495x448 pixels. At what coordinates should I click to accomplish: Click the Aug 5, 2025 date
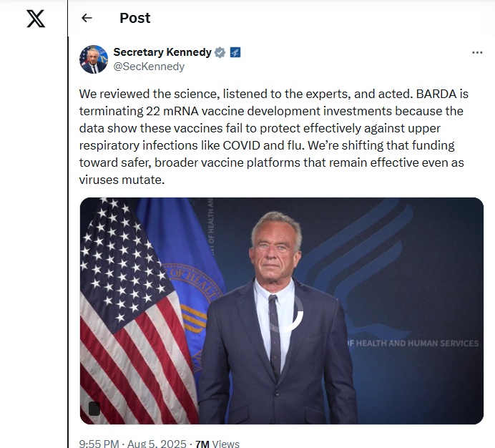157,444
